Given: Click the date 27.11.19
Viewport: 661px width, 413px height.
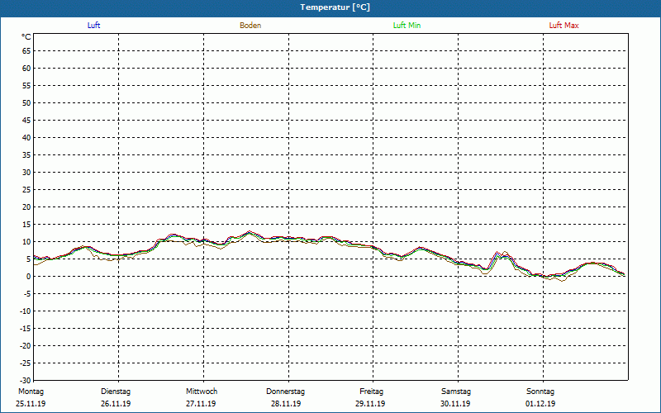Looking at the screenshot, I should point(201,404).
